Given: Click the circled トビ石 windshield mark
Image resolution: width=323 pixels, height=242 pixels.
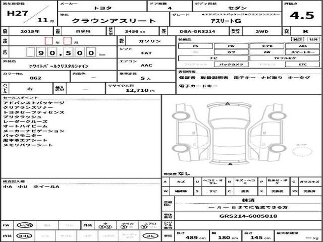Looking at the screenshot, I should tap(23, 225).
